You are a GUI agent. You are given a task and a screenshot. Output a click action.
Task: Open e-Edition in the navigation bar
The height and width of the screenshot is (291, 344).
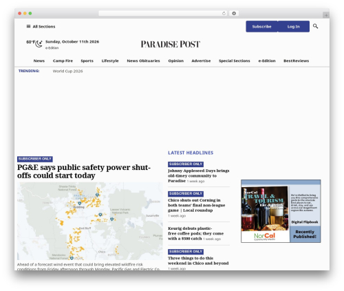(x=267, y=61)
